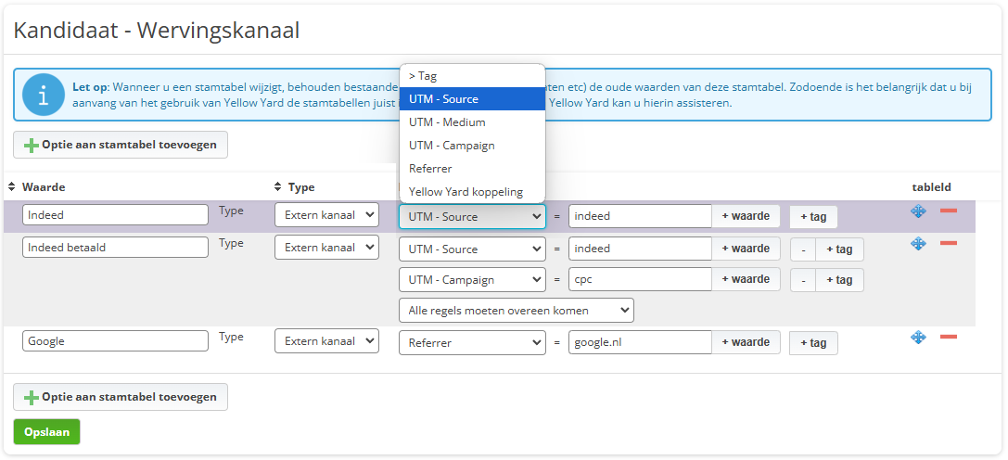This screenshot has width=1008, height=460.
Task: Close the UTM - Source dropdown in Indeed row
Action: pos(473,217)
